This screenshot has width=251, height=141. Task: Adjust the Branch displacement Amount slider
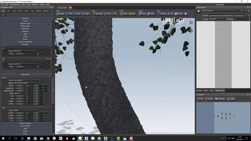(x=20, y=86)
